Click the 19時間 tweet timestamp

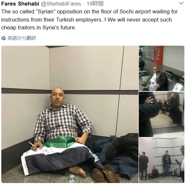(x=95, y=4)
